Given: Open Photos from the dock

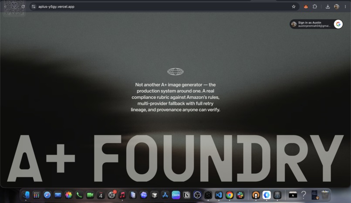Looking at the screenshot, I should [x=69, y=195].
